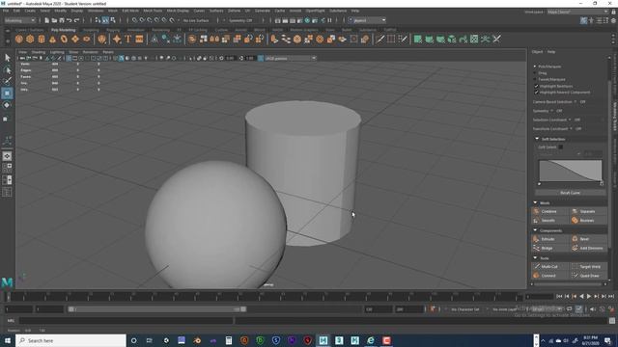Viewport: 618px width, 347px height.
Task: Create a polygon plane from the shelf
Action: click(x=75, y=39)
